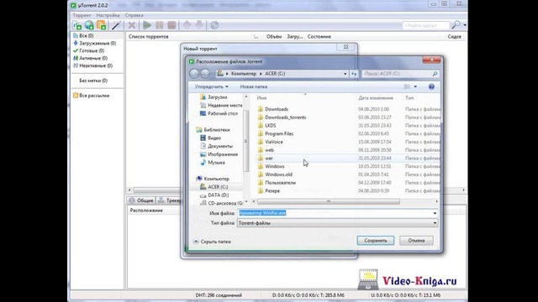Click Create New Torrent wand icon
538x302 pixels.
point(116,25)
